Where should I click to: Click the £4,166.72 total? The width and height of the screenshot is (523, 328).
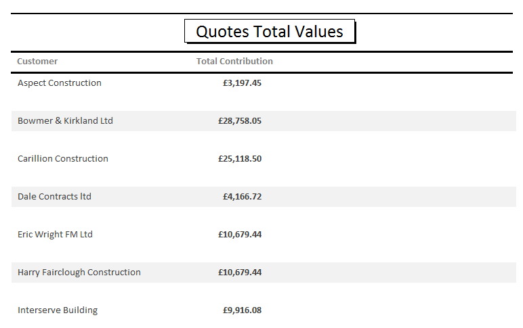click(x=242, y=197)
